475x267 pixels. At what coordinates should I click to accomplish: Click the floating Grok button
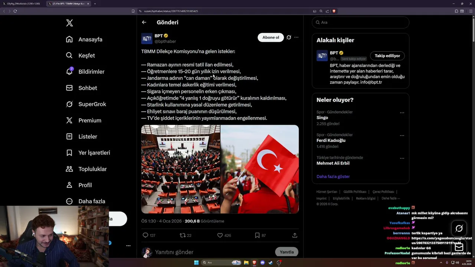tap(459, 228)
